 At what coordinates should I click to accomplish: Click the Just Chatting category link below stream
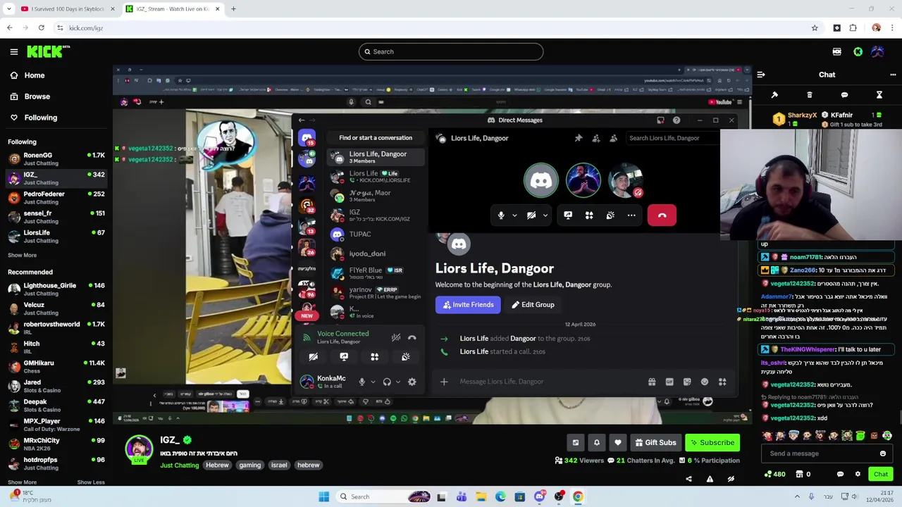(x=179, y=465)
